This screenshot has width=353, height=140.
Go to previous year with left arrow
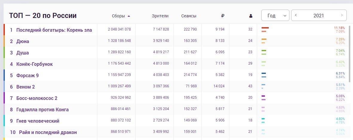(296, 15)
